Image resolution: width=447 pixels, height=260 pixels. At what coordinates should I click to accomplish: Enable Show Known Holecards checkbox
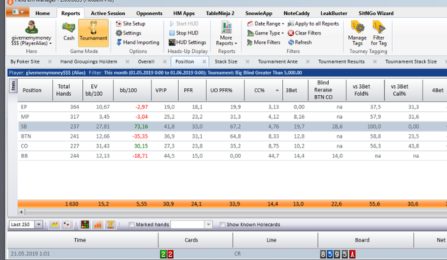click(222, 225)
